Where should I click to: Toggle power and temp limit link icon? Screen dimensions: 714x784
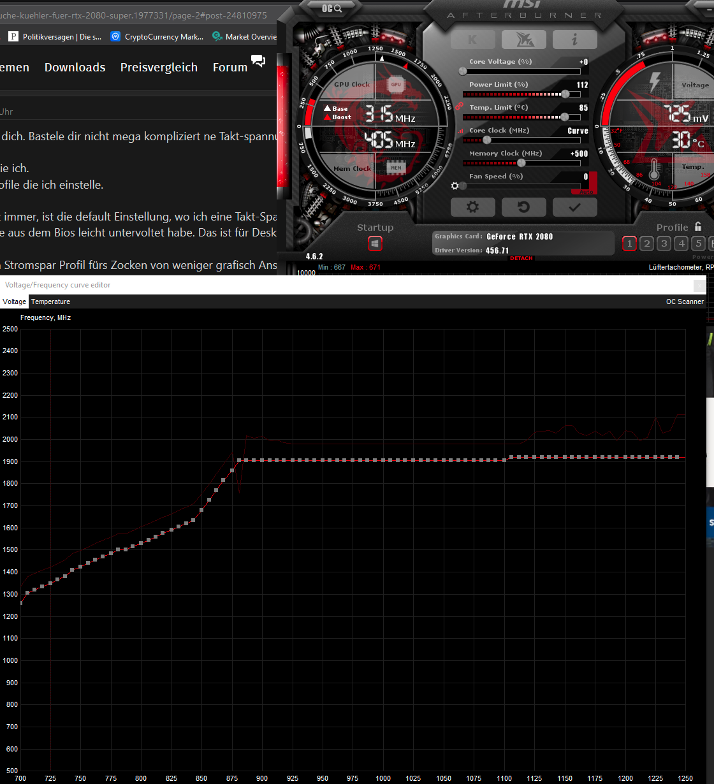coord(458,106)
